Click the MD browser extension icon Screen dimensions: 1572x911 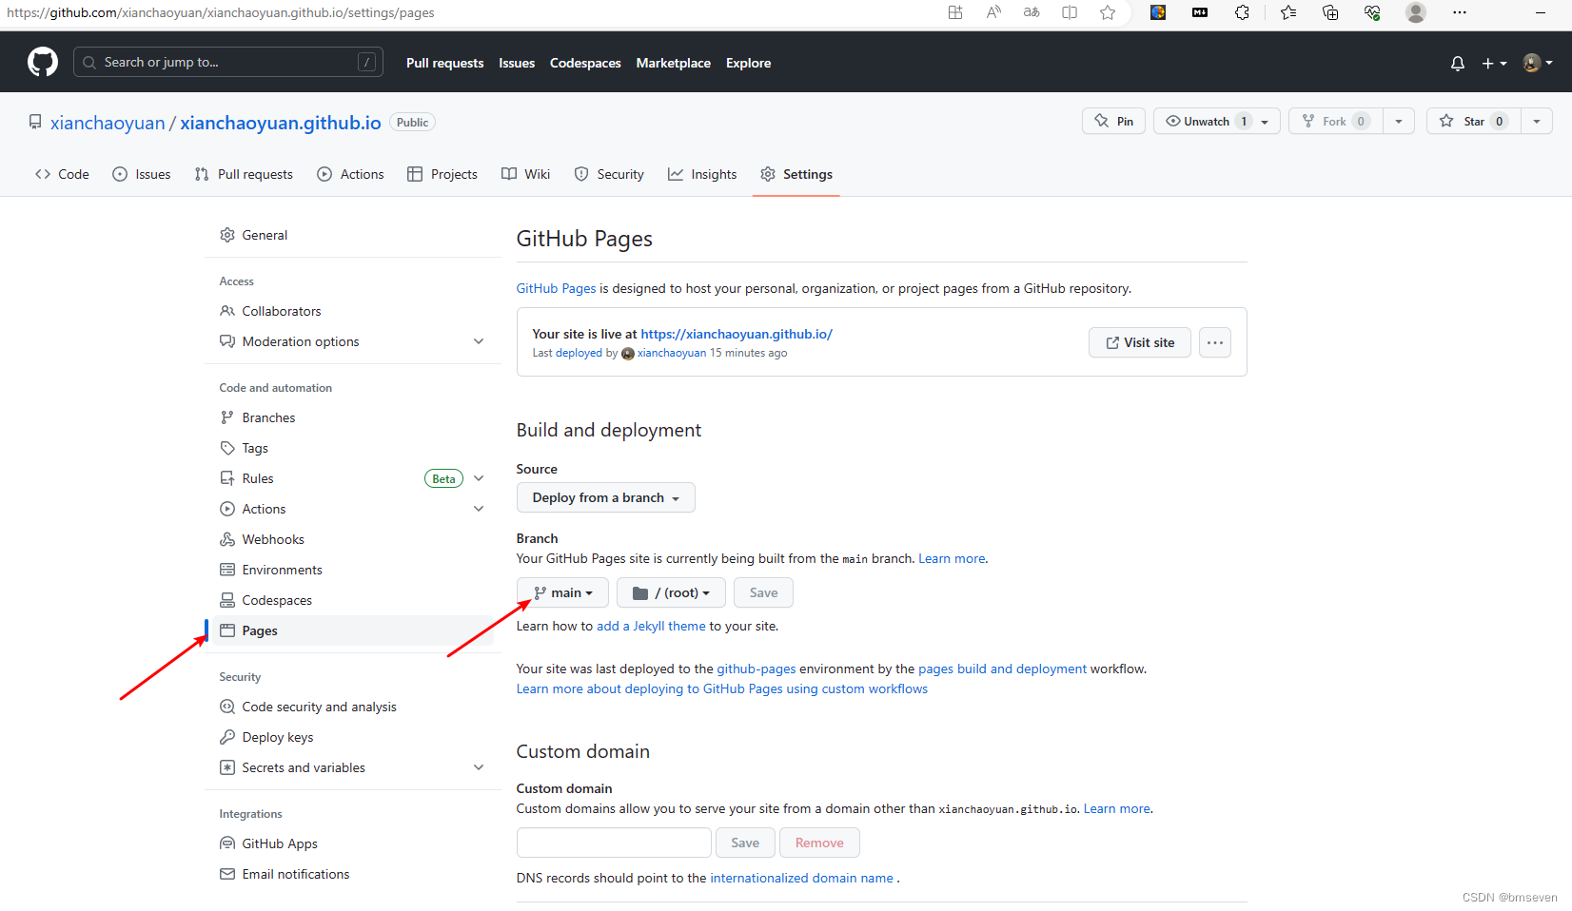pos(1200,12)
